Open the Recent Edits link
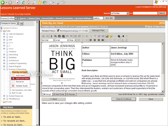Screen dimensions: 168x126 pyautogui.click(x=48, y=18)
